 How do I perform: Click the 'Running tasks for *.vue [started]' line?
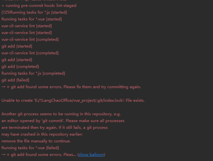(x=32, y=19)
